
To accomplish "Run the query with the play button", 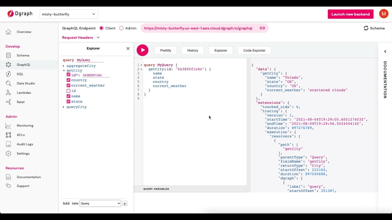I will [x=142, y=50].
